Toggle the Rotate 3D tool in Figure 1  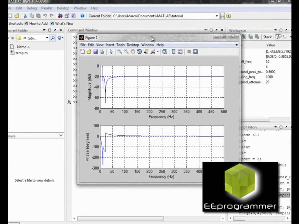click(140, 52)
